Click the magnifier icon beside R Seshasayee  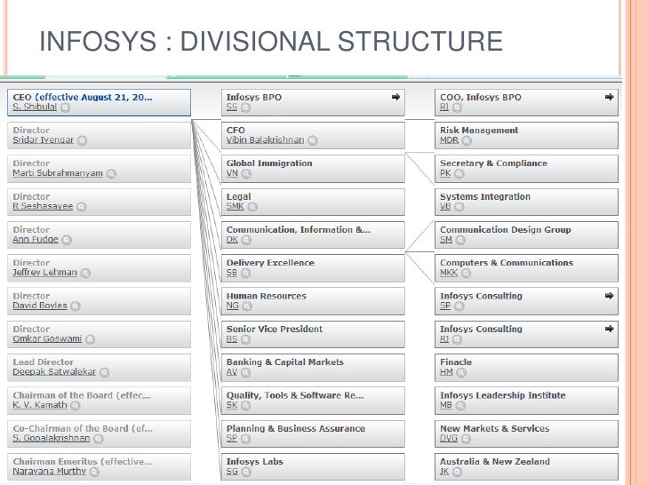point(81,207)
